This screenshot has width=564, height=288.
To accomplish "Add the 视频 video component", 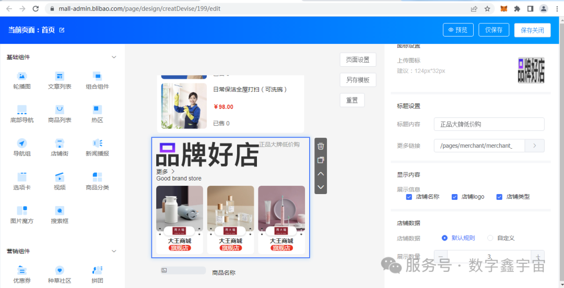I will (60, 182).
